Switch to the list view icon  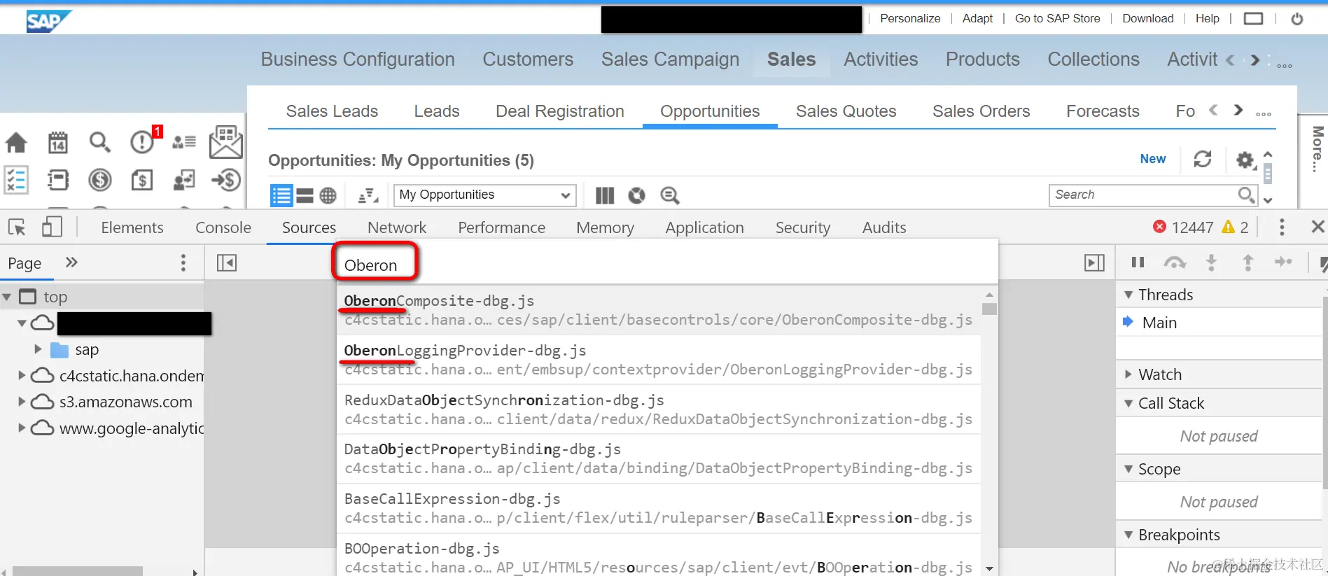pos(281,195)
